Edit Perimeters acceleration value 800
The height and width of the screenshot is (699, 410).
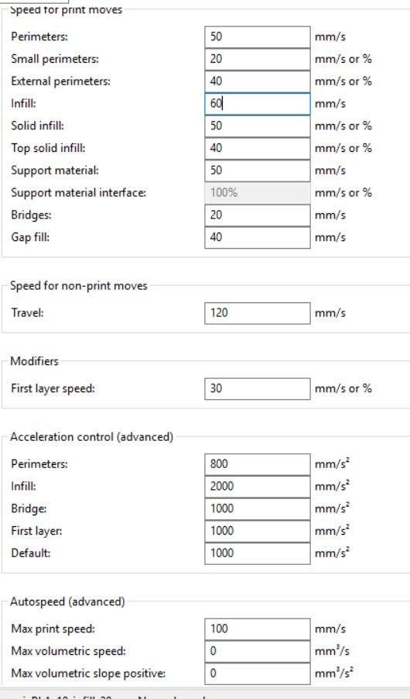click(x=258, y=464)
